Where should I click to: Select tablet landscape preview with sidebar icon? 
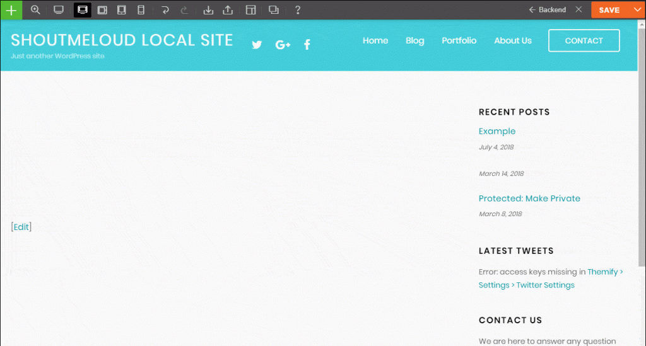[102, 10]
